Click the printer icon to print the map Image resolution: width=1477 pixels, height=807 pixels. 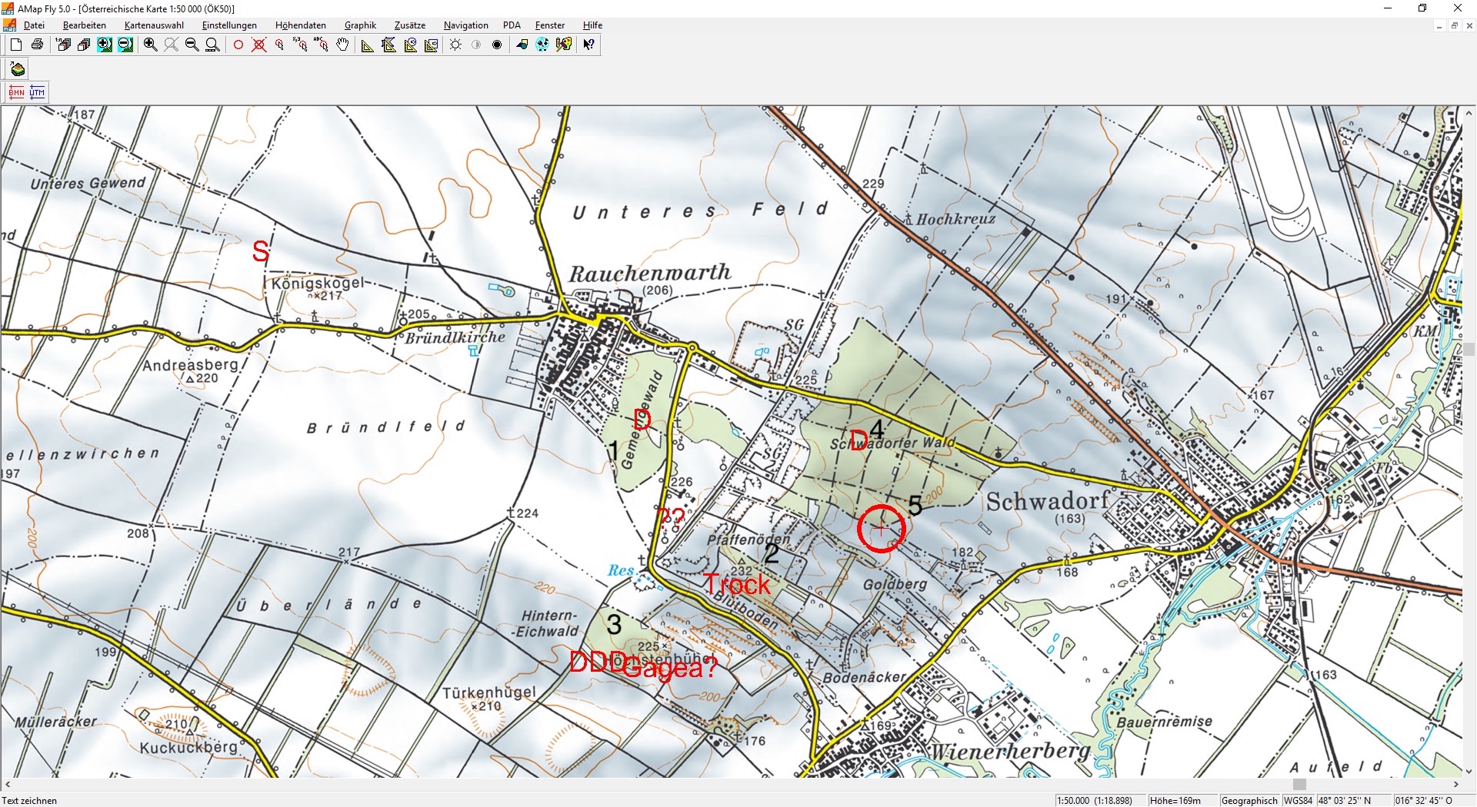tap(37, 45)
